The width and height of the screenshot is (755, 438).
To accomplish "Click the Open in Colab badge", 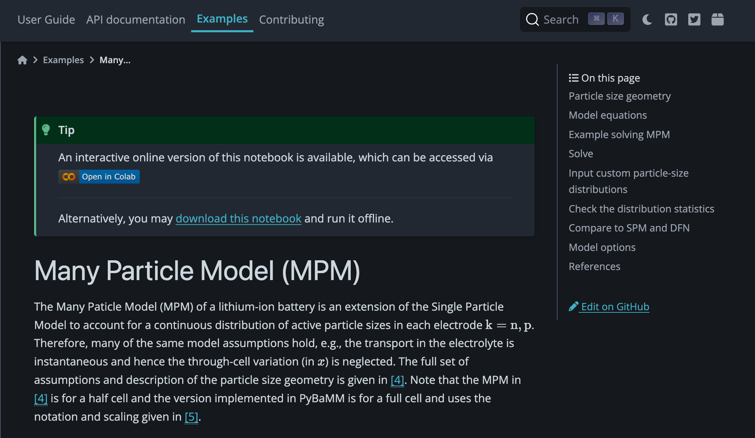I will coord(99,177).
